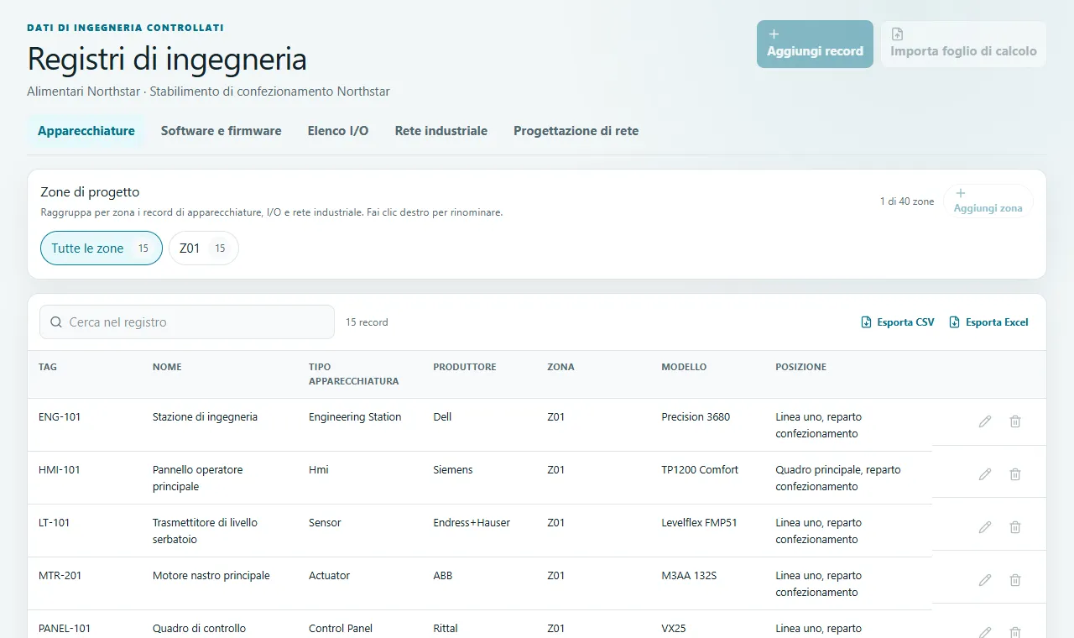1074x638 pixels.
Task: Open the Elenco I/O tab
Action: pyautogui.click(x=338, y=131)
